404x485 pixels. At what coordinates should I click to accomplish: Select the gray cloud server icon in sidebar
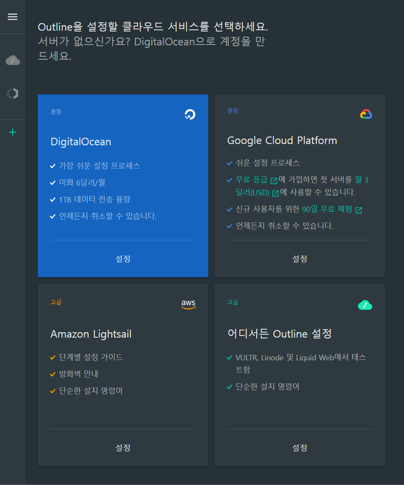tap(13, 60)
